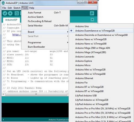Open the tab options dropdown arrow

(92, 20)
